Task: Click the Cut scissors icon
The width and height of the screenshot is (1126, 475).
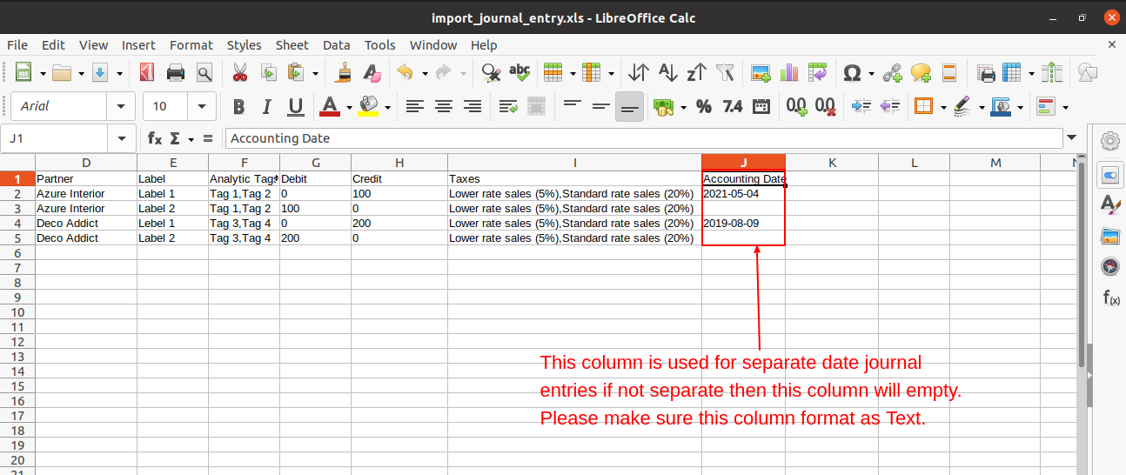Action: (239, 72)
